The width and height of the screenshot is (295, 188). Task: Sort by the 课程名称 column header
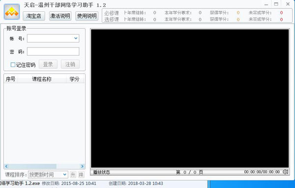42,79
